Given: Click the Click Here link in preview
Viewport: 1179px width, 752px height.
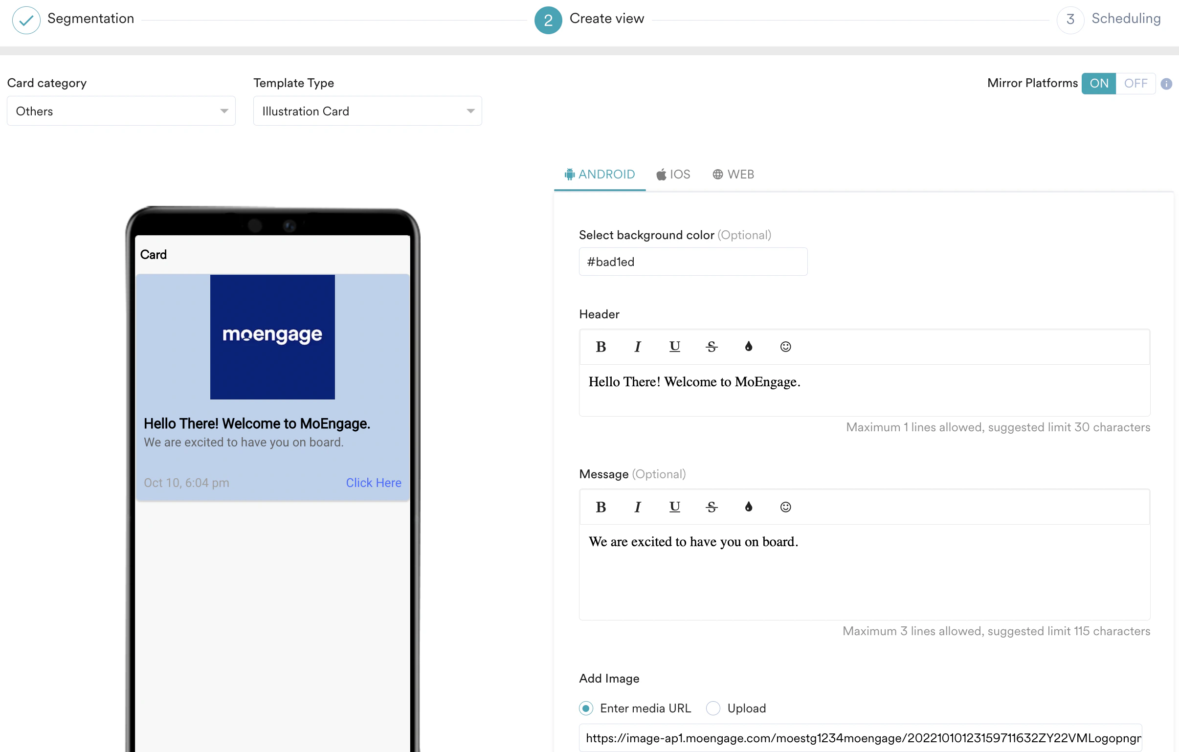Looking at the screenshot, I should click(x=373, y=483).
